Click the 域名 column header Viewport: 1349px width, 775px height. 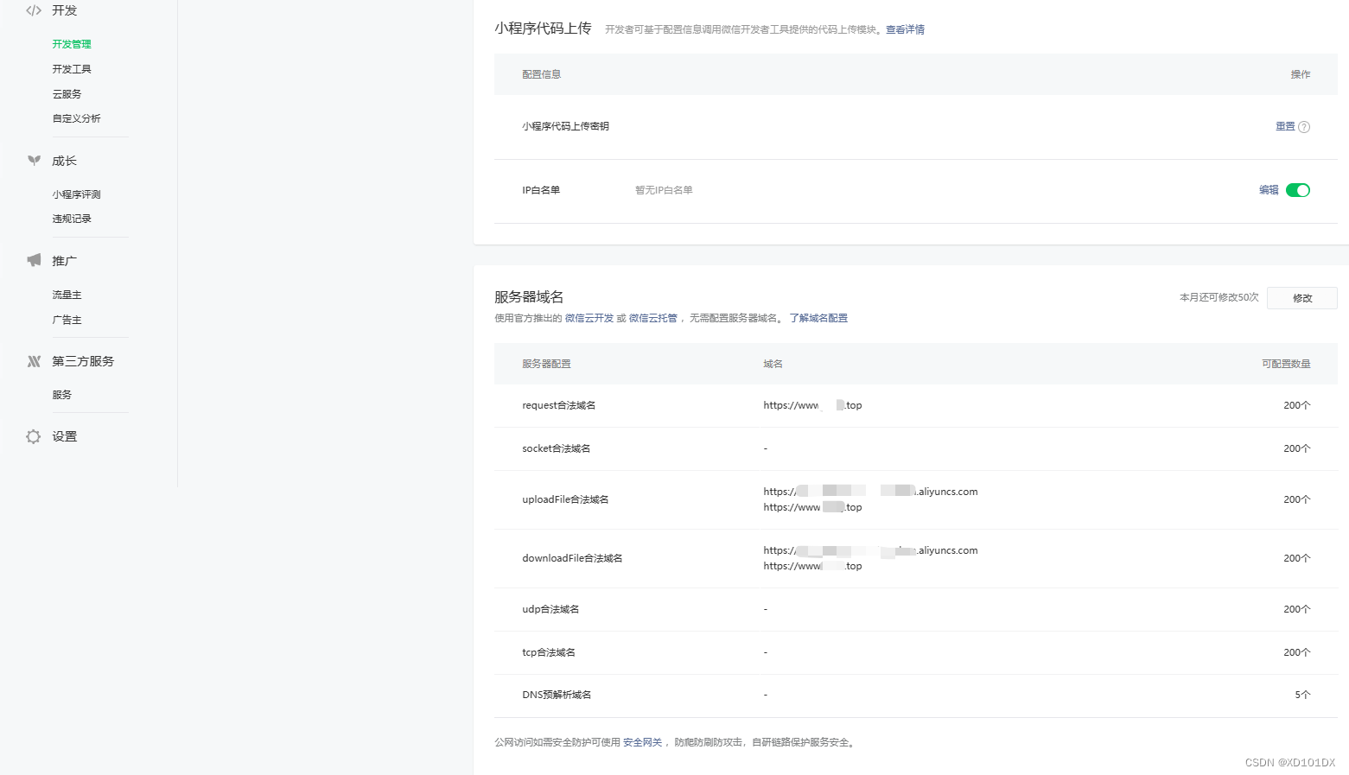773,364
